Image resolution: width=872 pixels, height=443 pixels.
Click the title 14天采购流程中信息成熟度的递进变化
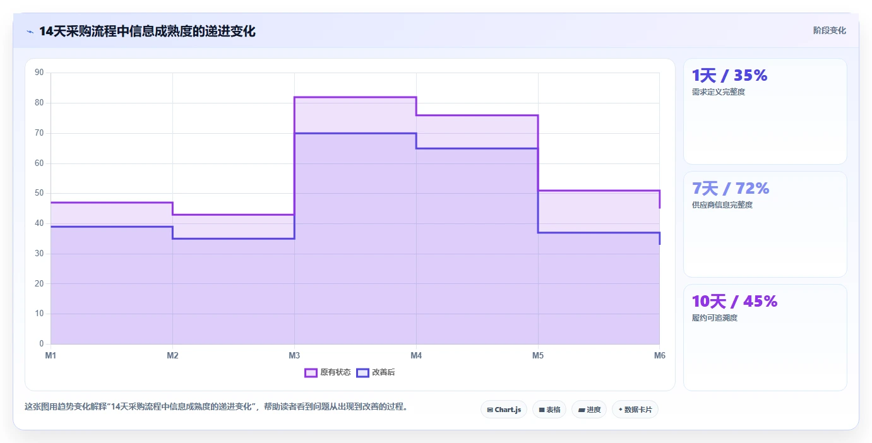147,32
